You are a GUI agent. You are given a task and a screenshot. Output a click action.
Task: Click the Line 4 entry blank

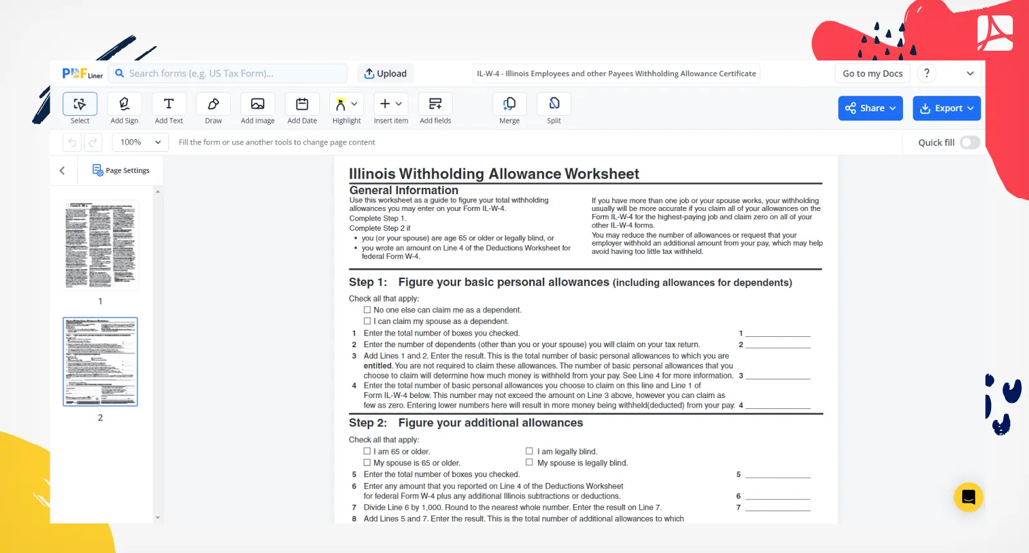point(778,405)
